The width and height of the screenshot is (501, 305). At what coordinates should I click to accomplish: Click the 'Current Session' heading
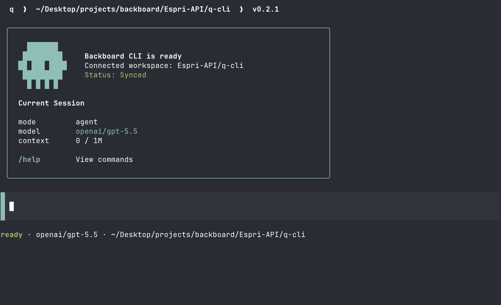click(51, 103)
